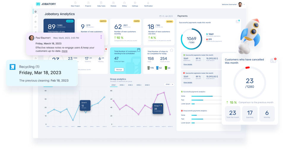Click the cancelled customers card icon

[273, 60]
